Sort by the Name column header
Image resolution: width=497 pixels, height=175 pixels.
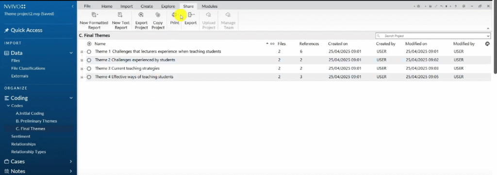[100, 44]
